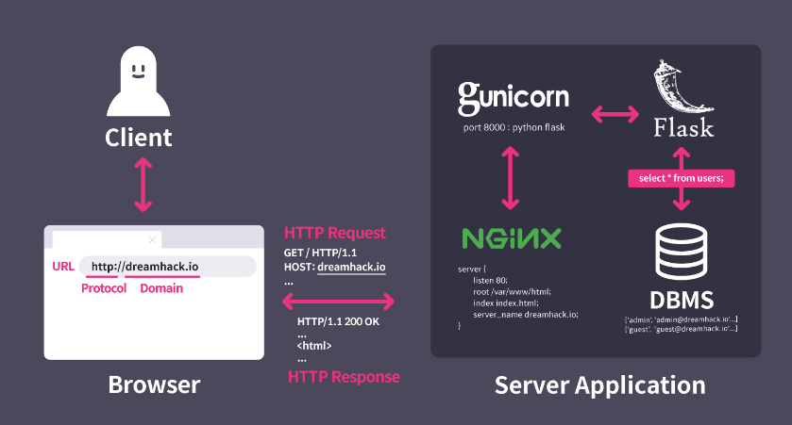The height and width of the screenshot is (425, 792).
Task: Click the 'Domain' label
Action: (x=161, y=288)
